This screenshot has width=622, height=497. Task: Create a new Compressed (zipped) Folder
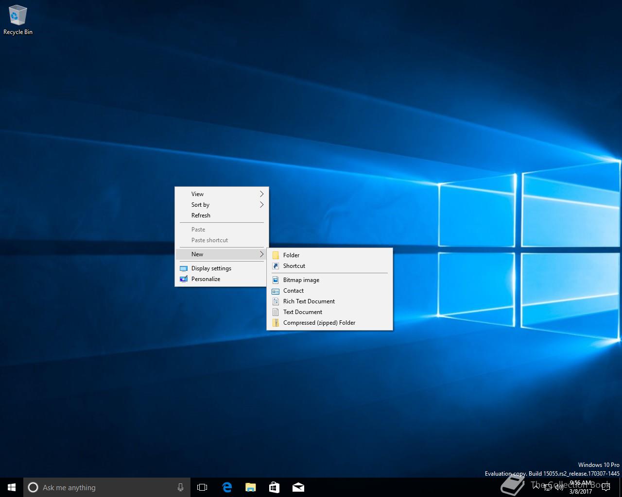point(329,322)
